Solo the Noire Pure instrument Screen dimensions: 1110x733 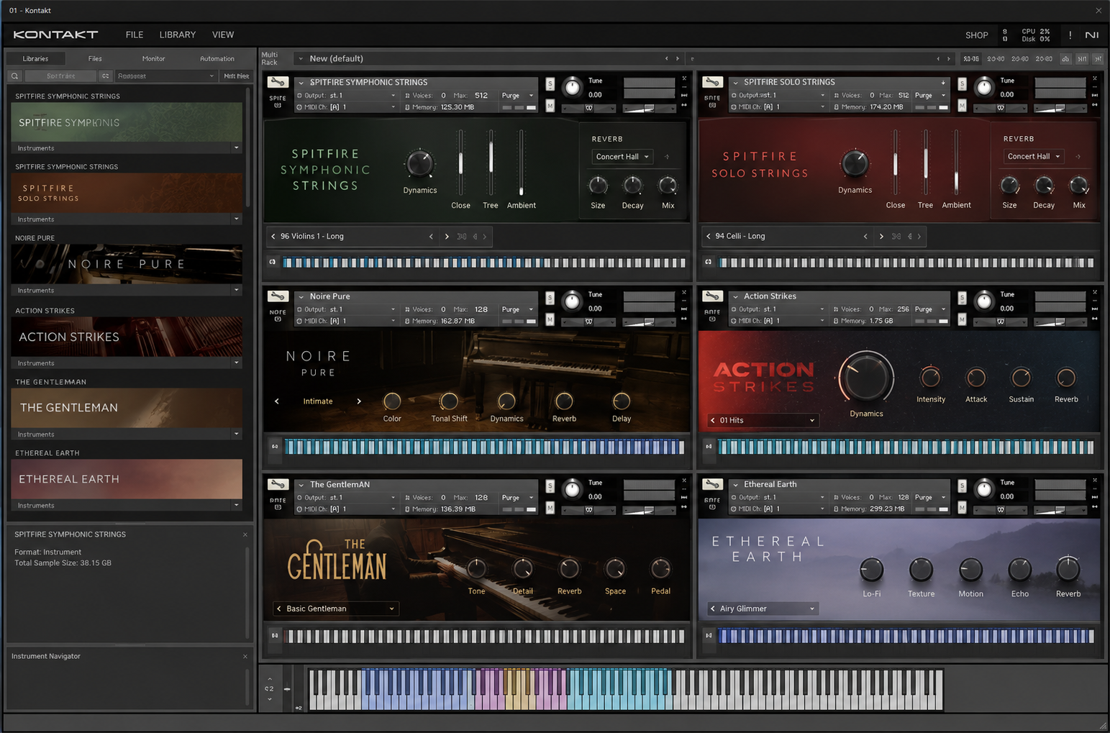coord(550,298)
